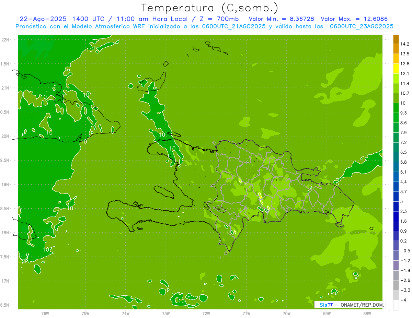Click the "12.8" colorbar label
The width and height of the screenshot is (412, 318).
pos(405,64)
